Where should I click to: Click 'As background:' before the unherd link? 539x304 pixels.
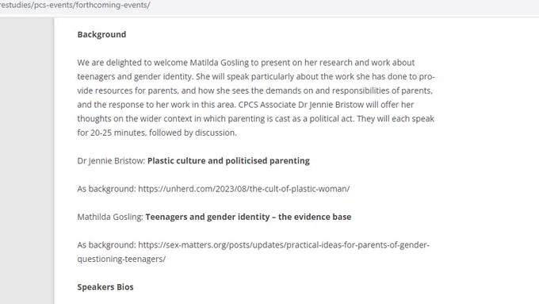pos(106,189)
